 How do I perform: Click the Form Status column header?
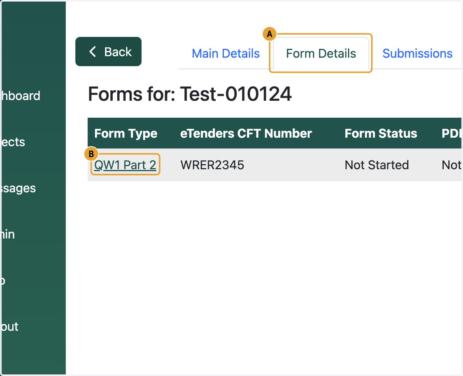point(381,134)
